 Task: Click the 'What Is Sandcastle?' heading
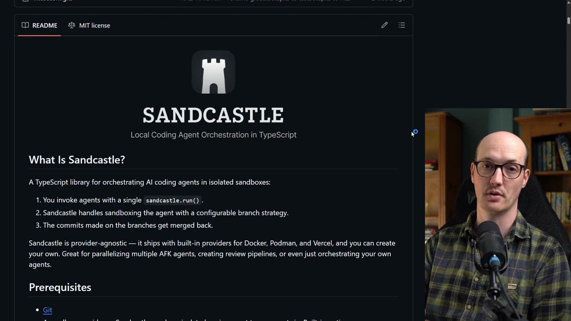pyautogui.click(x=77, y=160)
